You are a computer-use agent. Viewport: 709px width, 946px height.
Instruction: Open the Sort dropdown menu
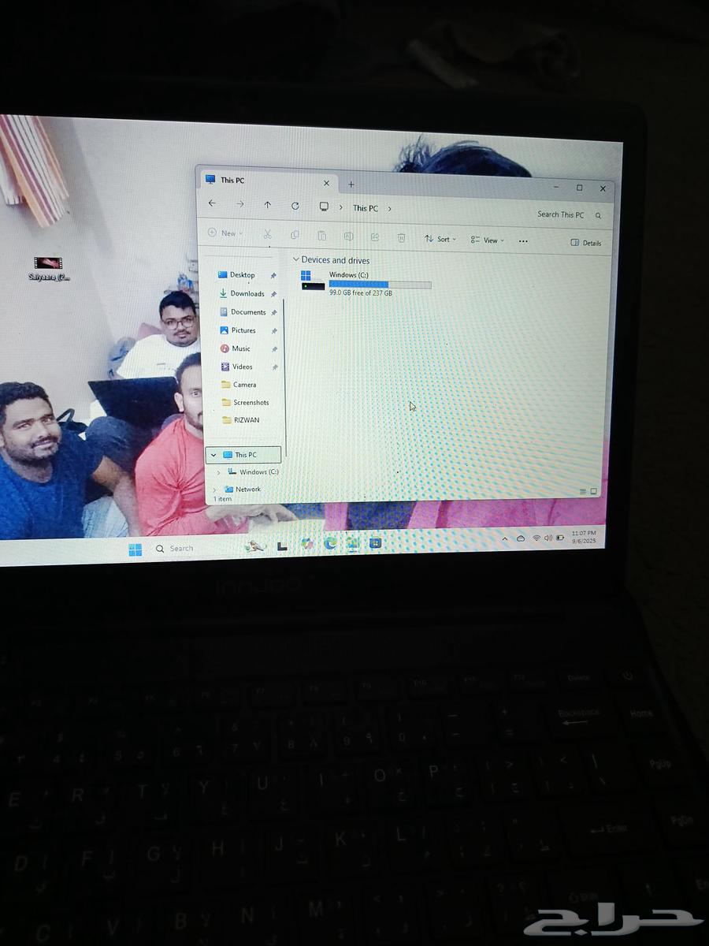click(x=441, y=239)
